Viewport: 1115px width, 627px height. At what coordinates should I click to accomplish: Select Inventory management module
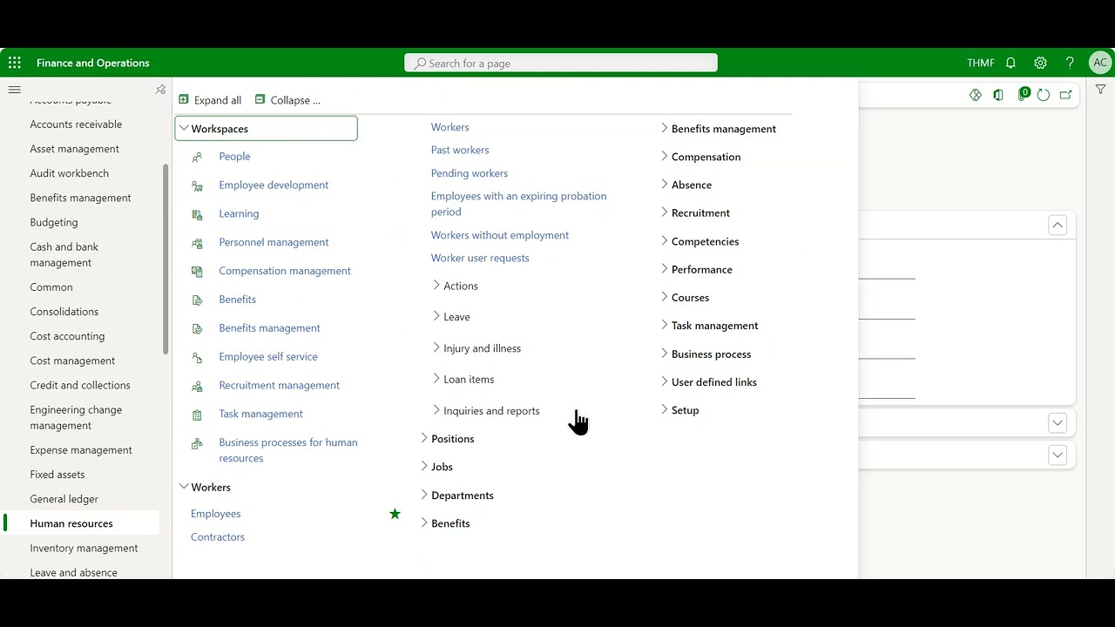pos(84,548)
